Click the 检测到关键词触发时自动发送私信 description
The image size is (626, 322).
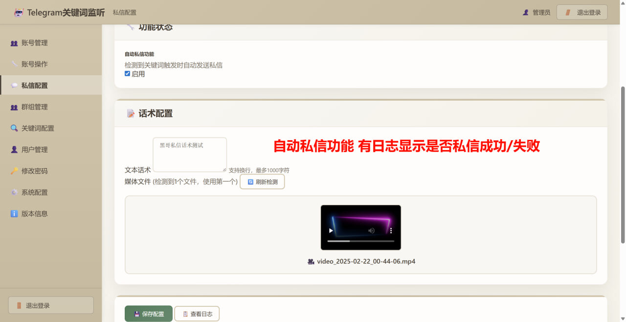coord(174,65)
